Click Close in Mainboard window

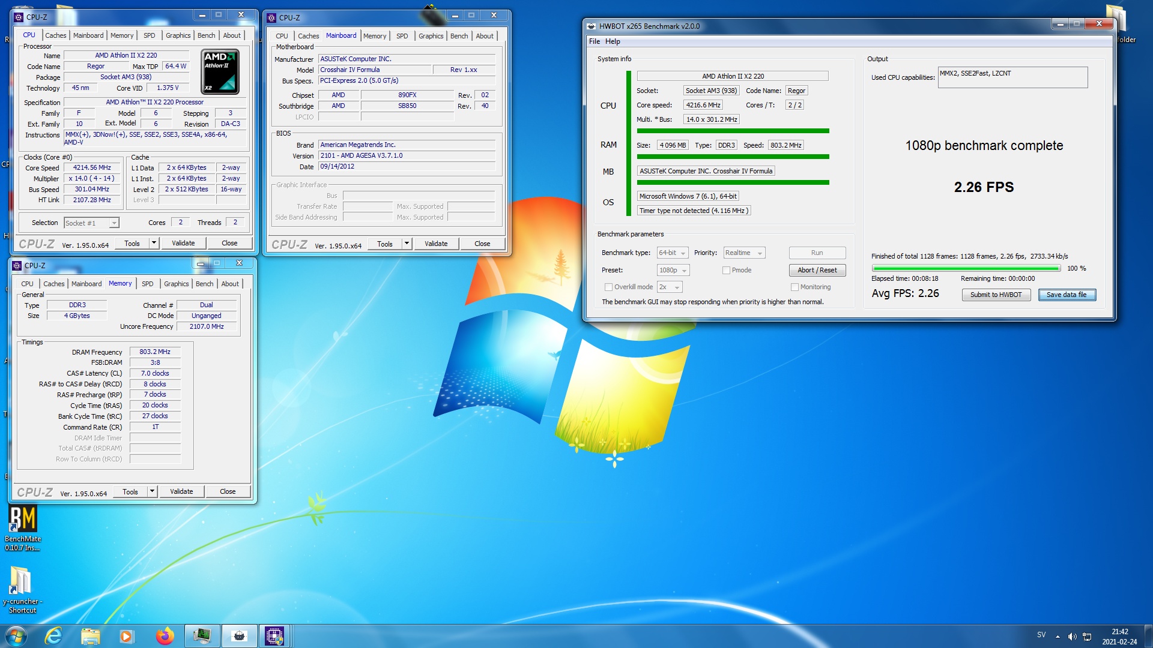point(482,244)
